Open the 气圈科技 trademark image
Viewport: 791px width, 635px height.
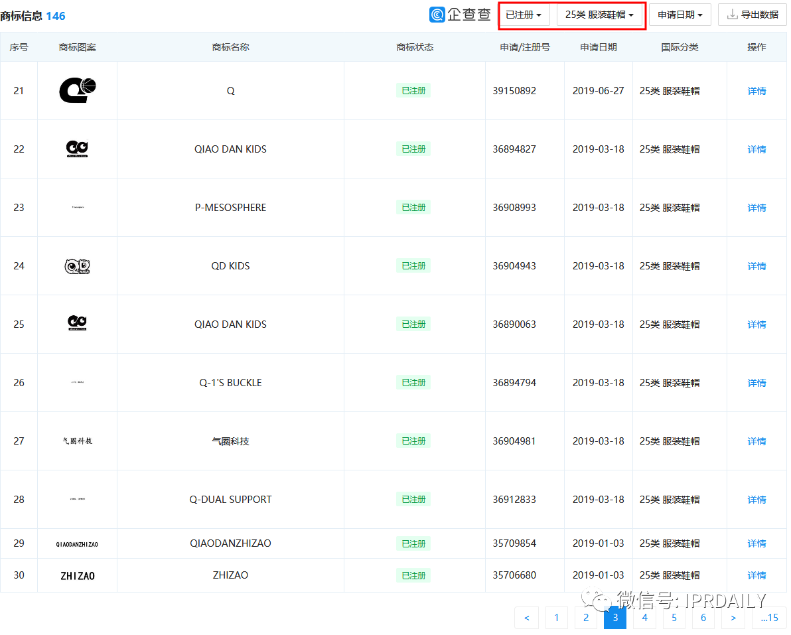coord(77,441)
